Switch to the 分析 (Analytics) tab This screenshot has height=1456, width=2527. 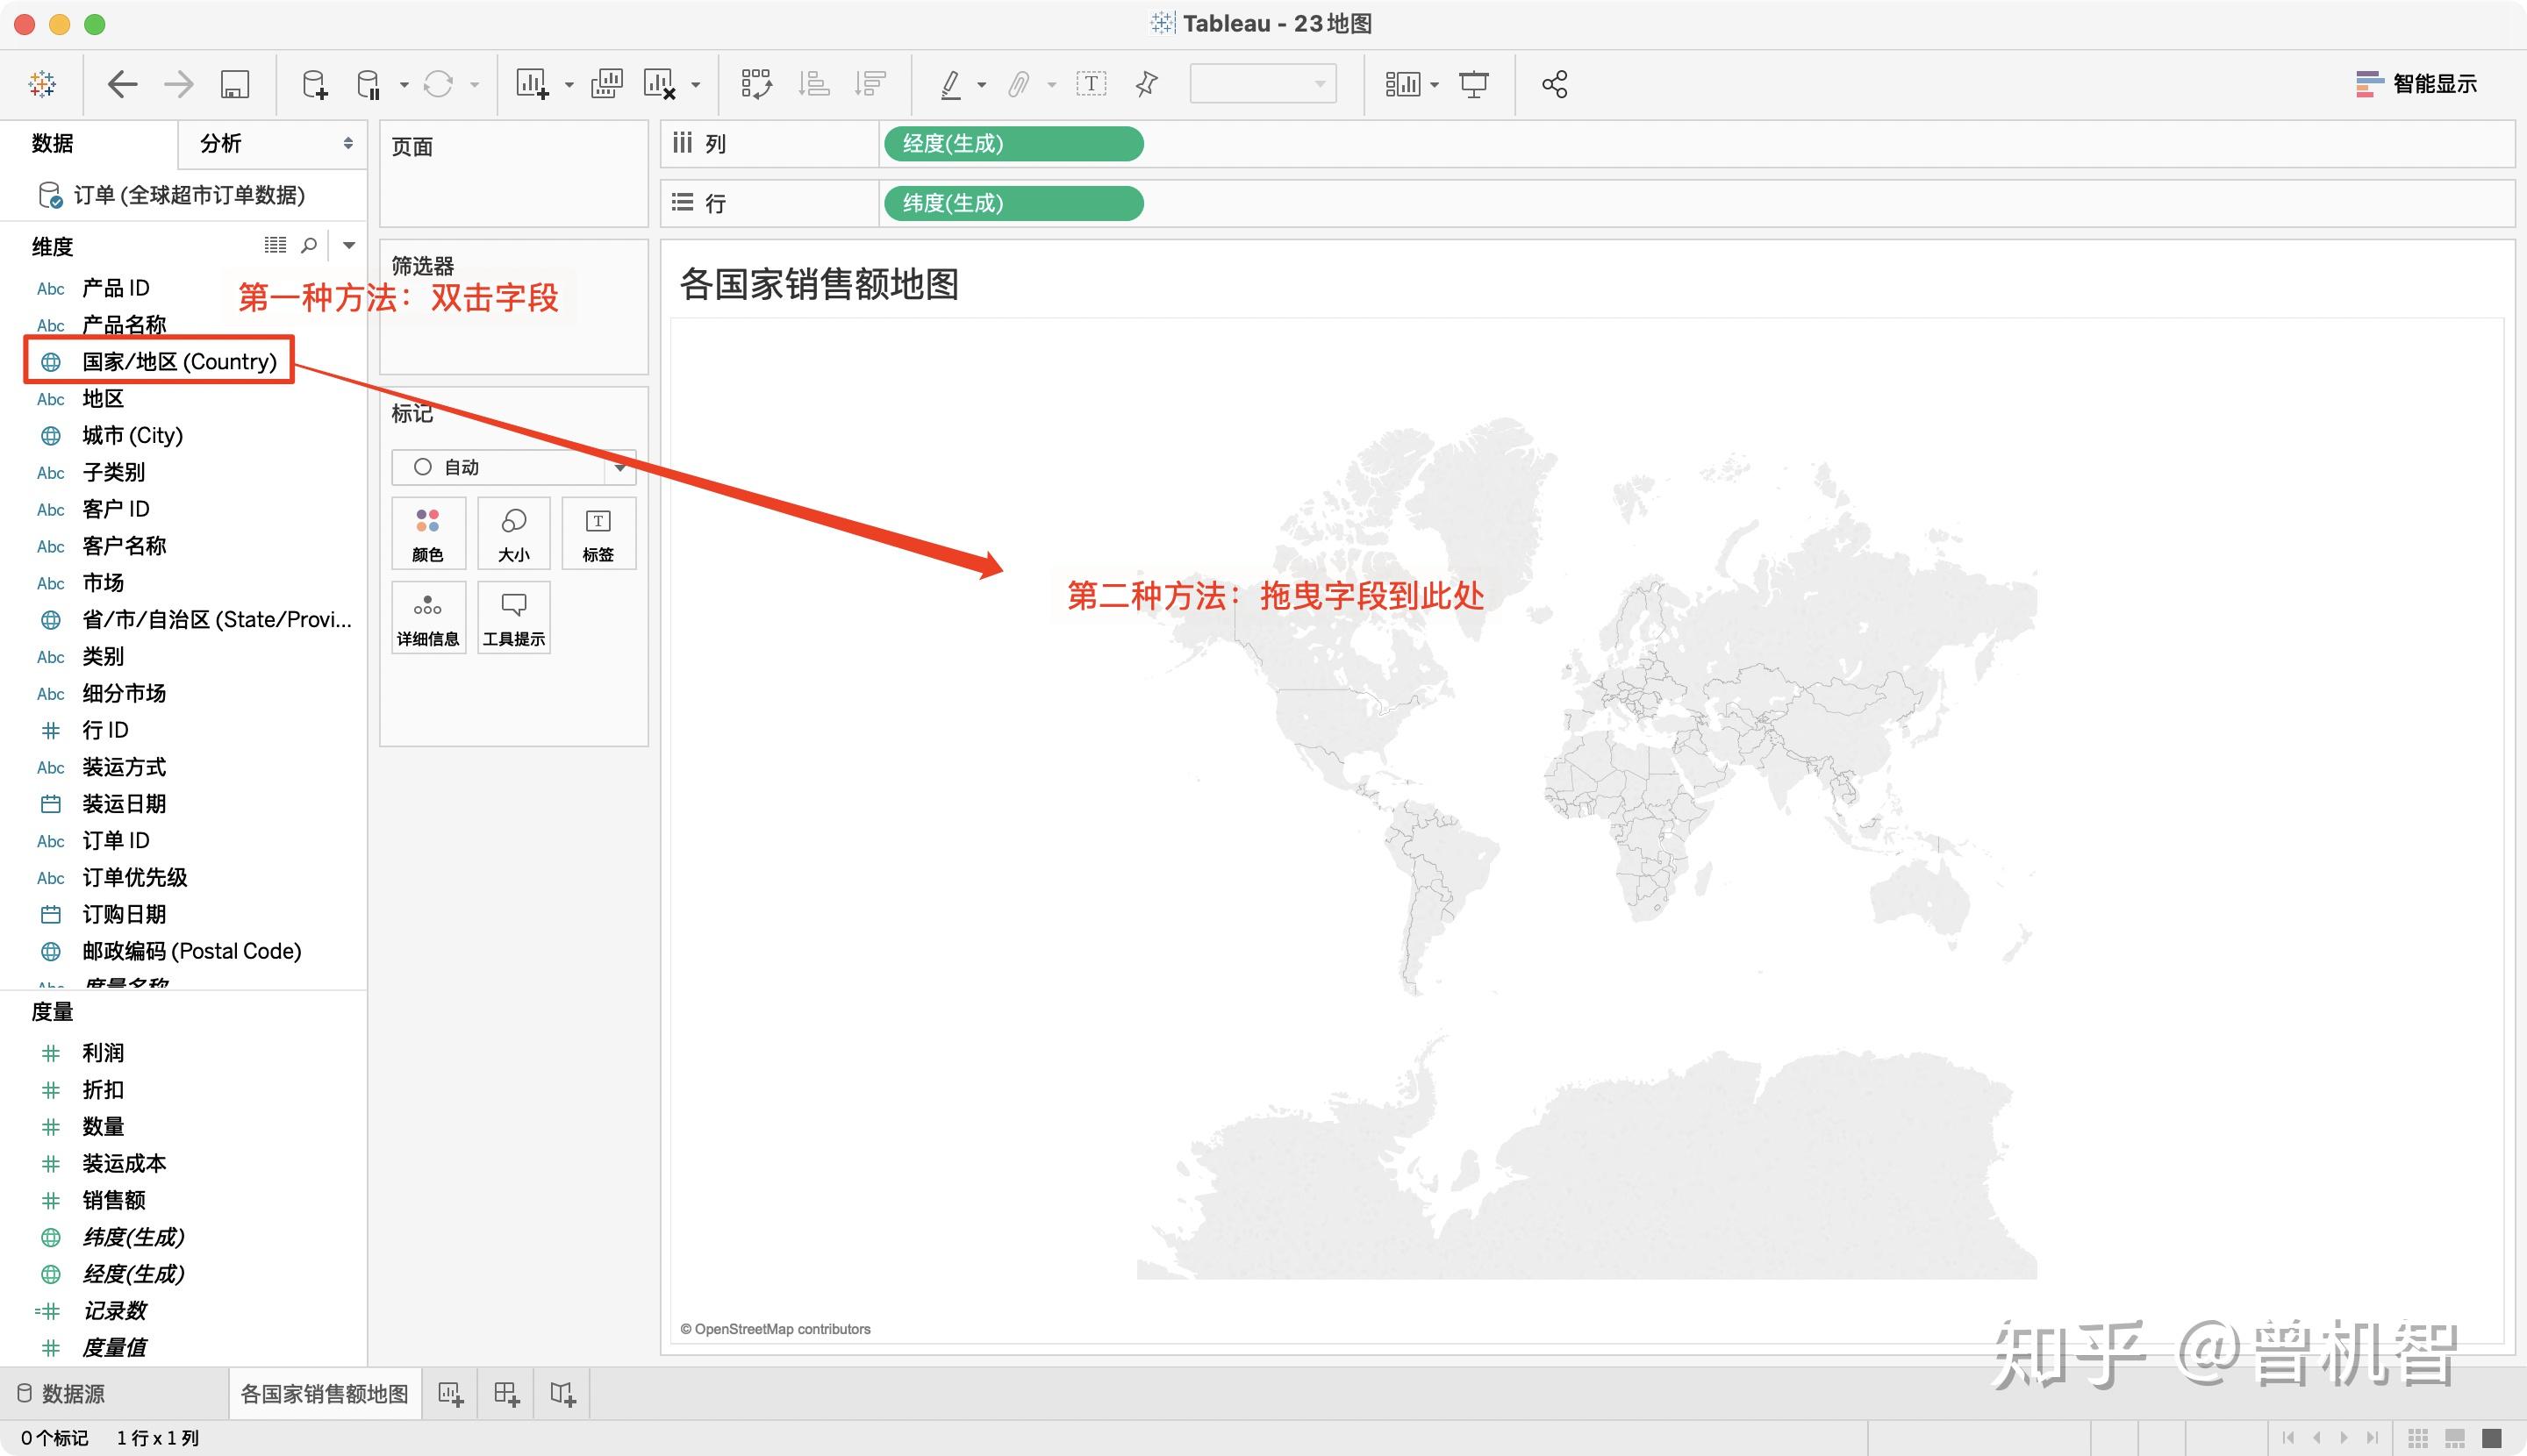point(221,143)
